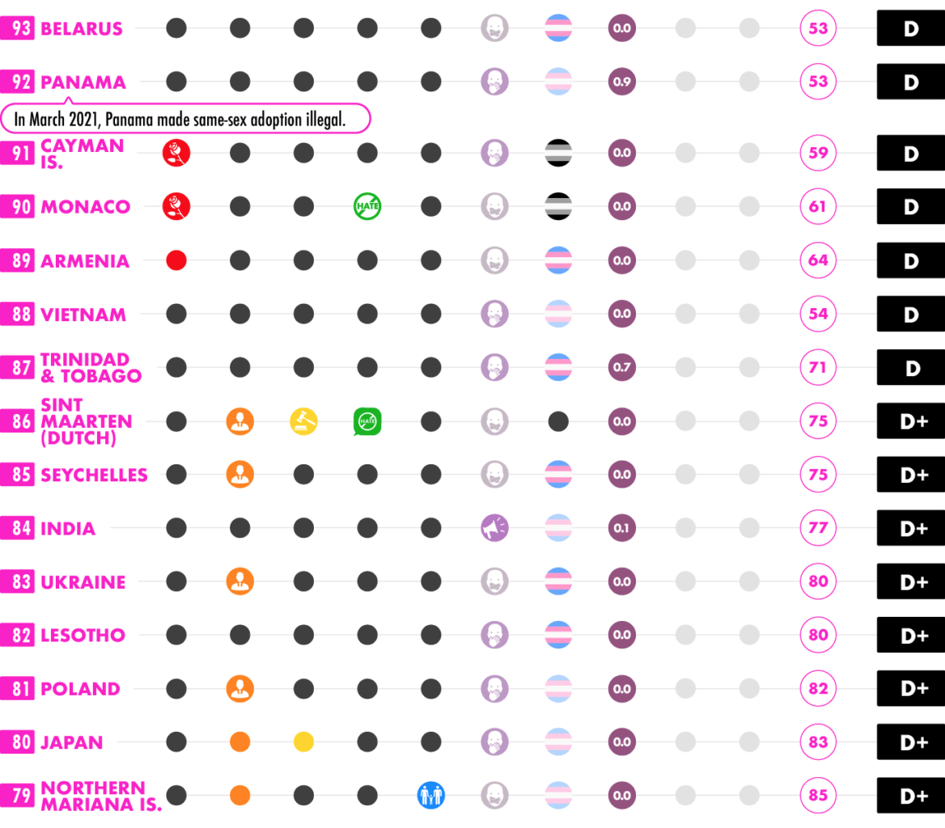Select the score 64 circle for Armenia
Viewport: 945px width, 828px height.
[x=818, y=260]
